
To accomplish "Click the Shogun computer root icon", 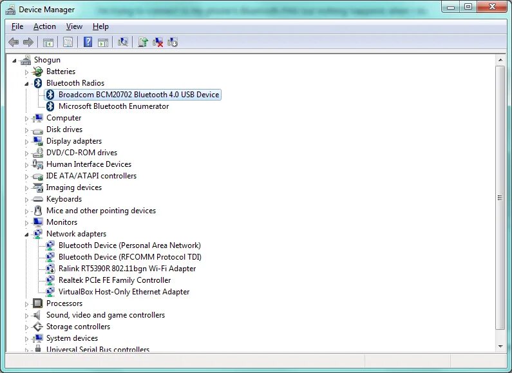I will point(26,60).
